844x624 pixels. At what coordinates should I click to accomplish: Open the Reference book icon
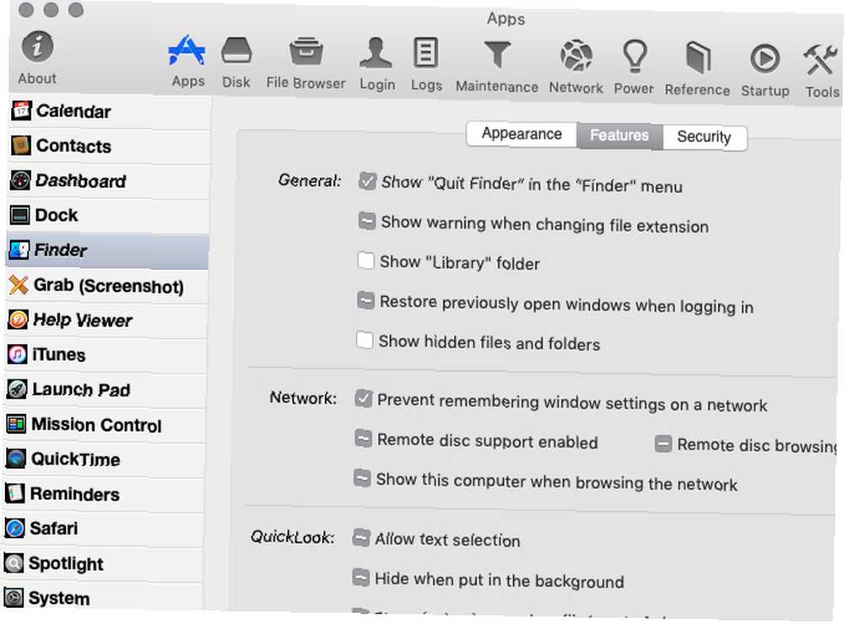[x=698, y=57]
